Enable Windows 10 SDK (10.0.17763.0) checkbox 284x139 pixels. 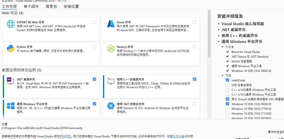[x=227, y=108]
